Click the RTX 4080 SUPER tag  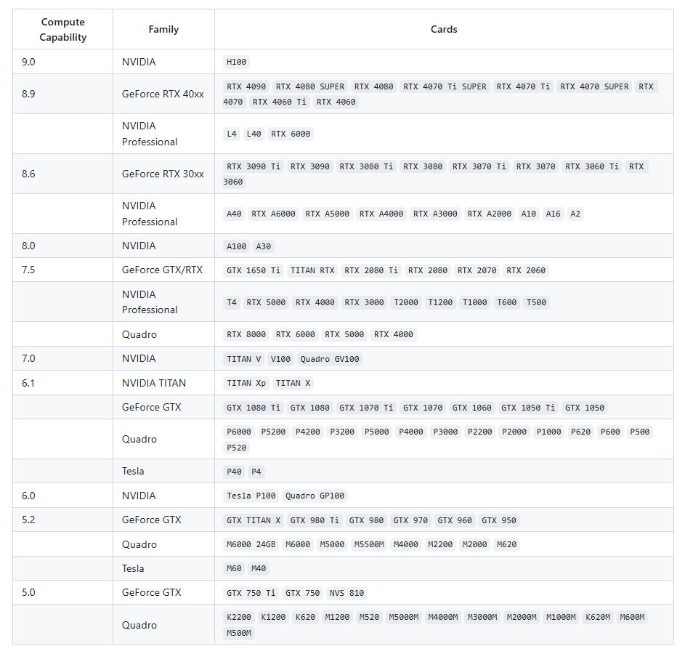click(309, 86)
